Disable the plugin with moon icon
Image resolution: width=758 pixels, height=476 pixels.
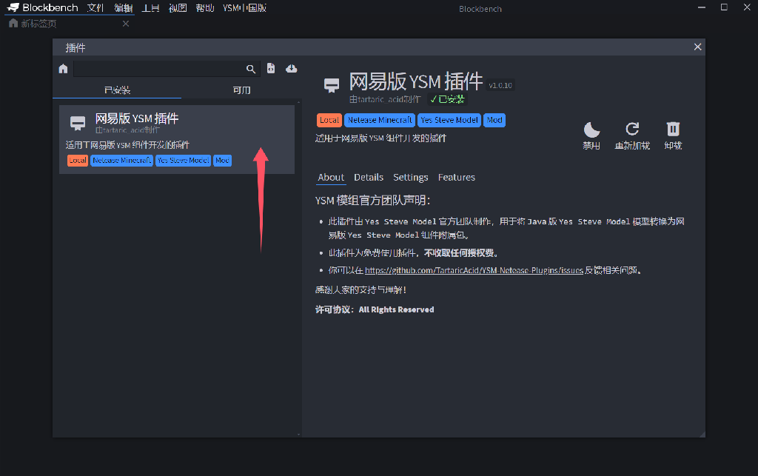tap(591, 135)
